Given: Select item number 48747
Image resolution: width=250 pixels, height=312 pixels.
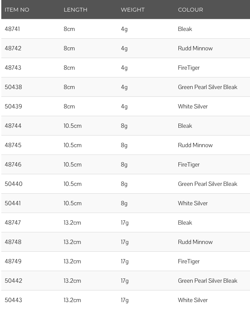Looking at the screenshot, I should click(13, 222).
